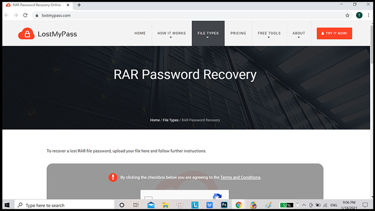Viewport: 375px width, 211px height.
Task: Bookmark this page with the star icon
Action: pyautogui.click(x=347, y=16)
